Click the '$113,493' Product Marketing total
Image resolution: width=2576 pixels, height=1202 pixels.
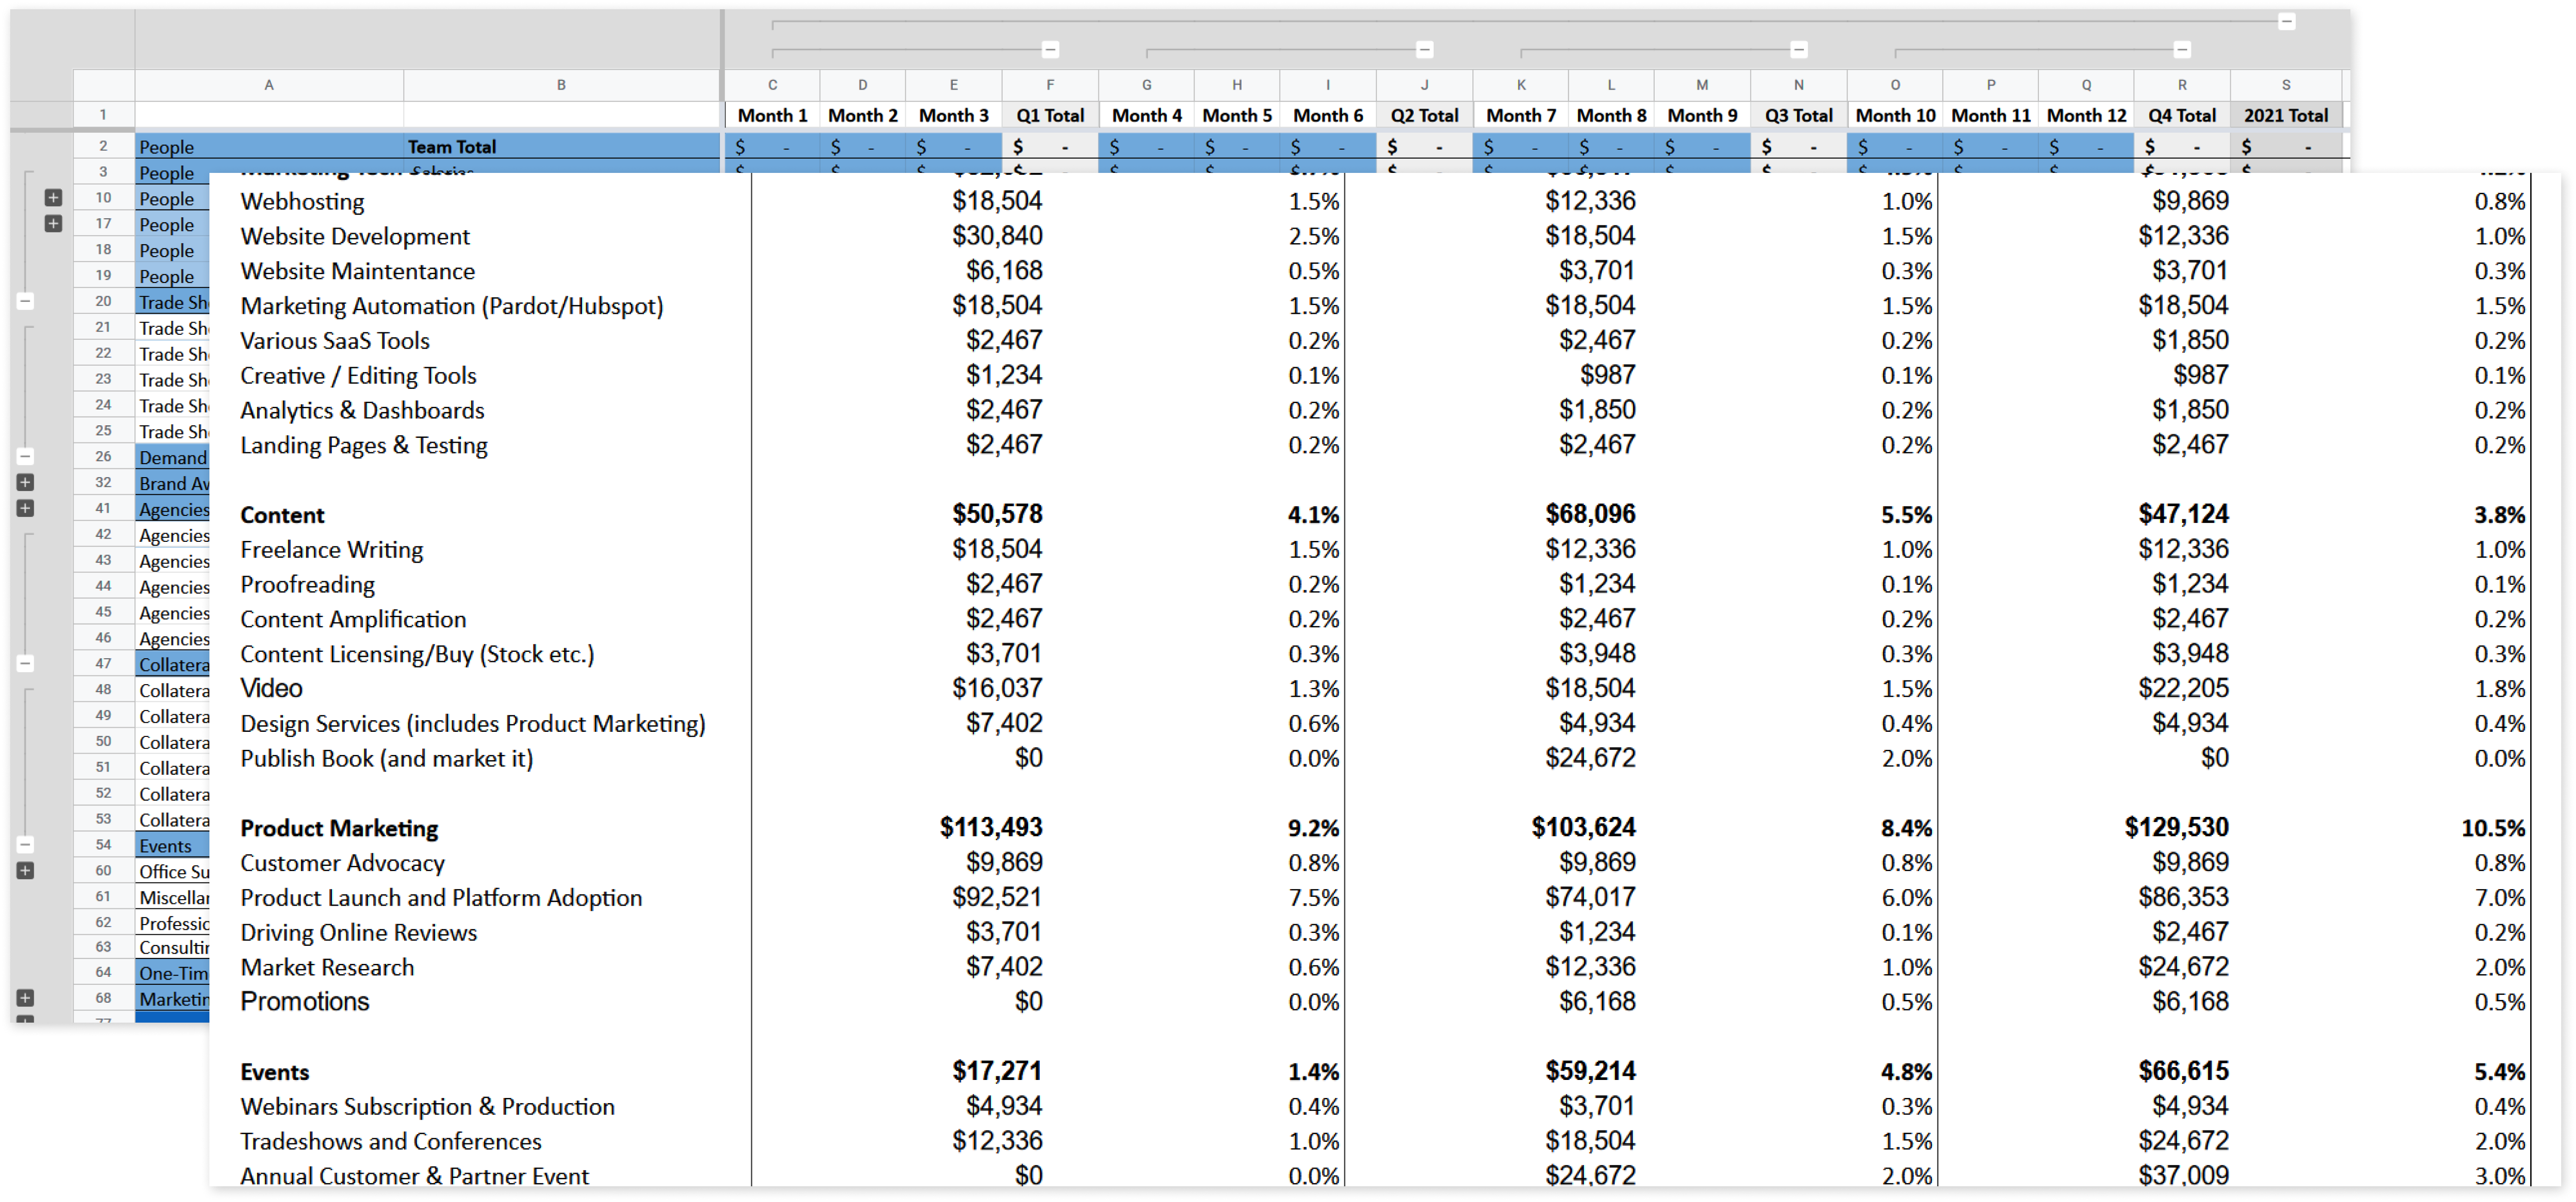click(x=991, y=828)
